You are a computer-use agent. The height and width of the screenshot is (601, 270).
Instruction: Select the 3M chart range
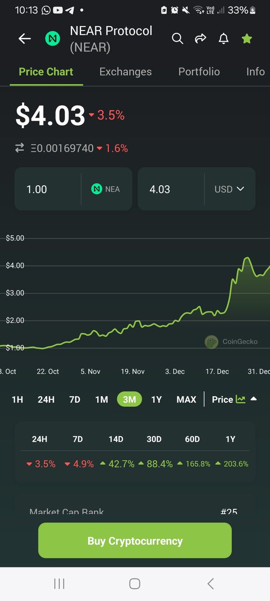tap(129, 399)
